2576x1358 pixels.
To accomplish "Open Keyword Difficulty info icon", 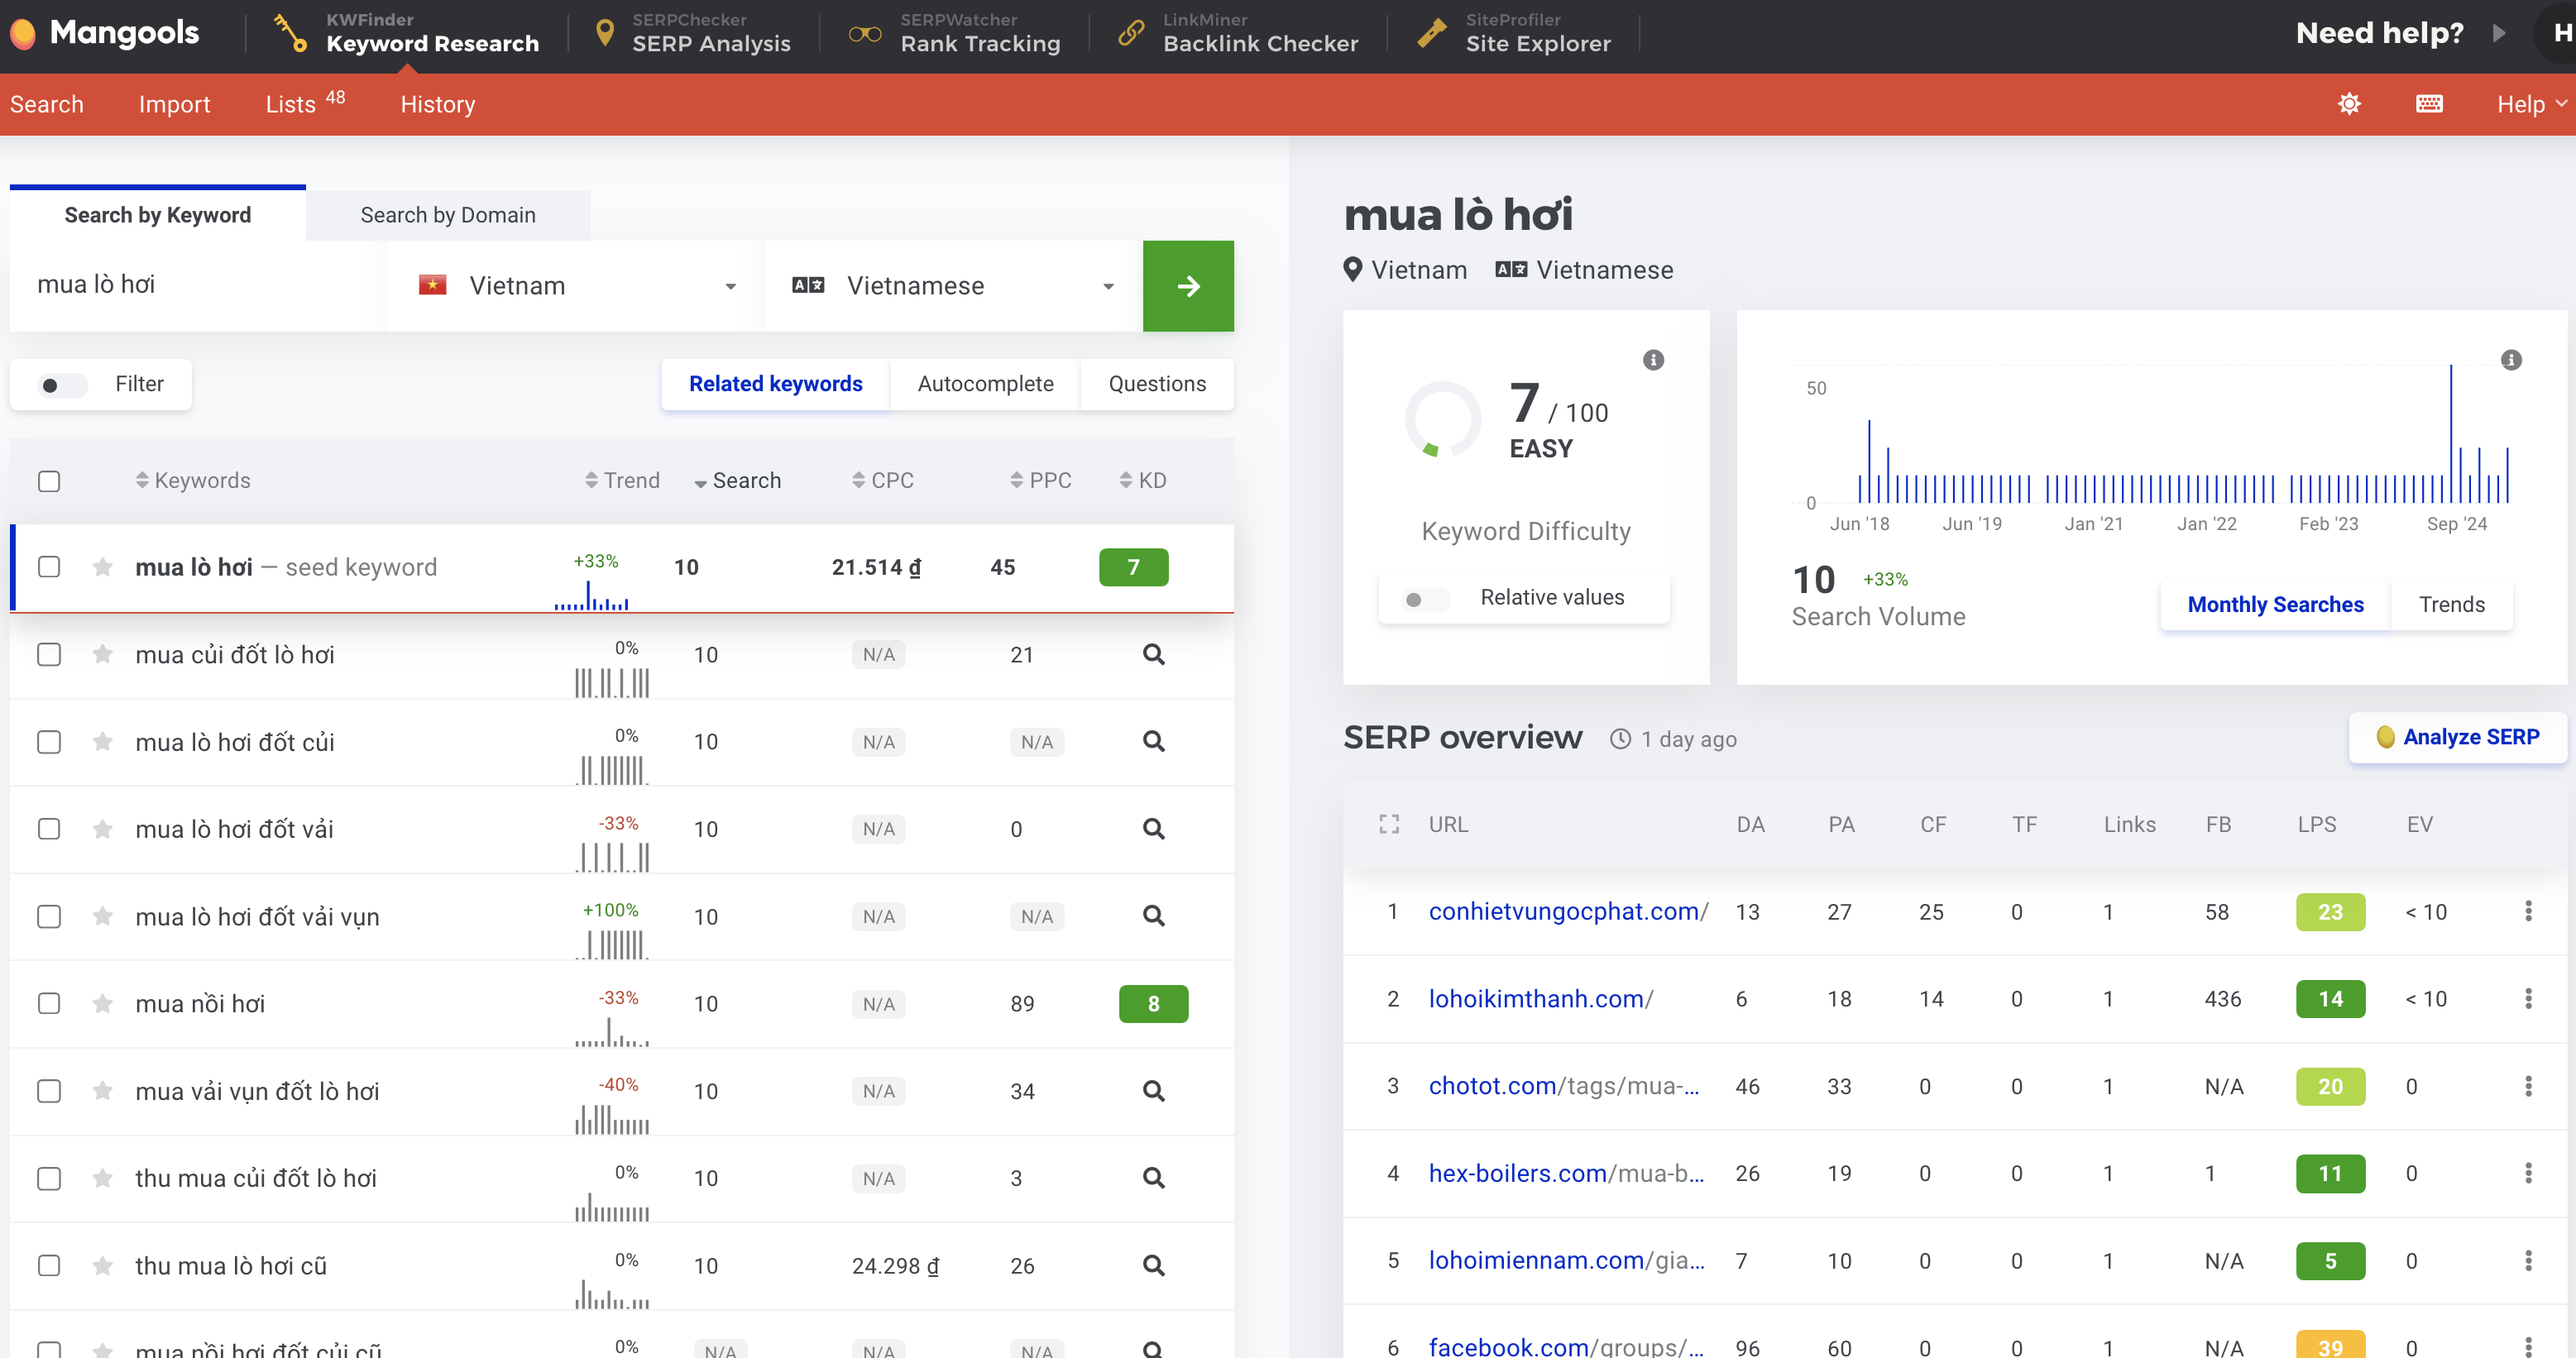I will click(1653, 360).
